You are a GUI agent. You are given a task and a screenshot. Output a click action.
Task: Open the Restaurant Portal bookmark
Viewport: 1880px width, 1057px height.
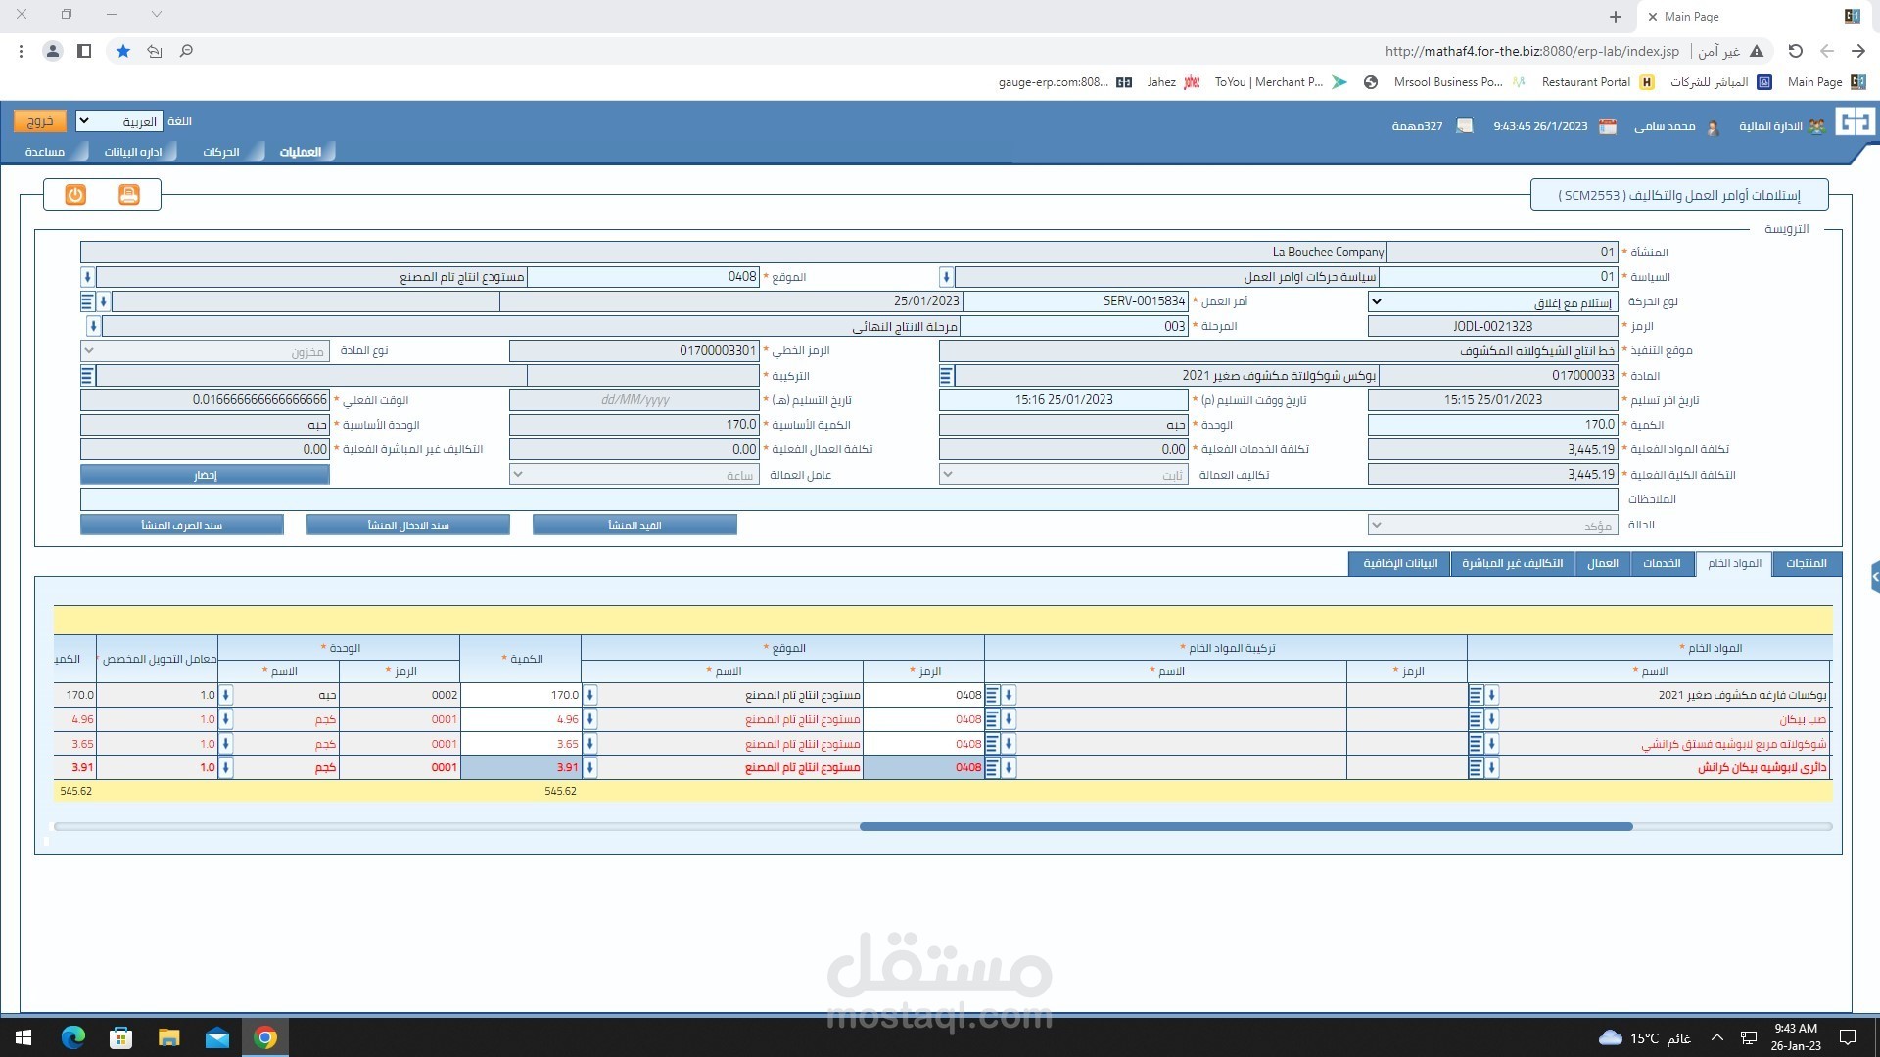[1597, 82]
